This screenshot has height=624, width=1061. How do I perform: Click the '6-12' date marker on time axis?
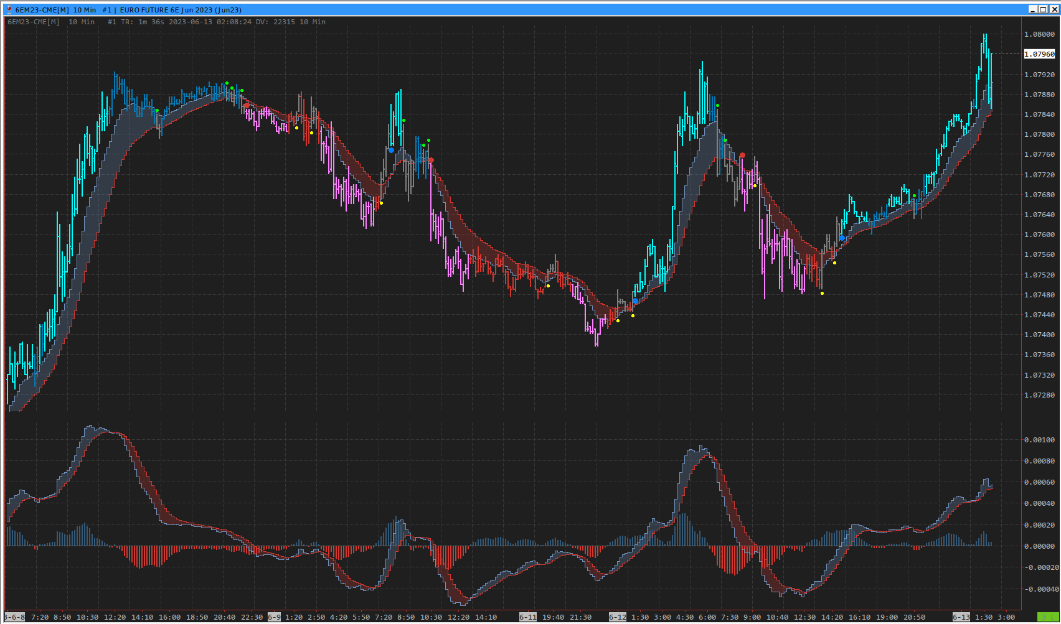pyautogui.click(x=618, y=617)
